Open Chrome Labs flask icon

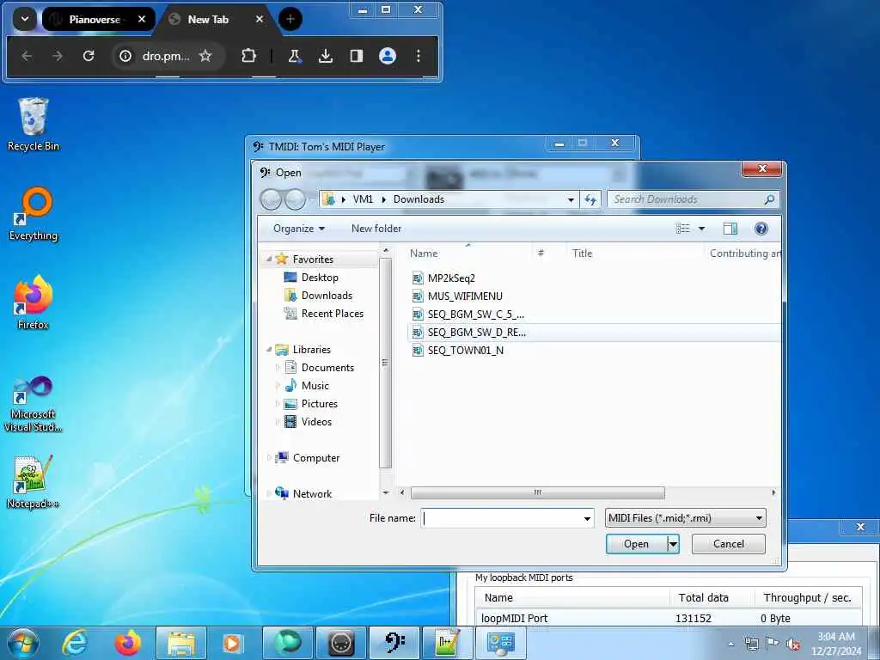click(x=294, y=56)
